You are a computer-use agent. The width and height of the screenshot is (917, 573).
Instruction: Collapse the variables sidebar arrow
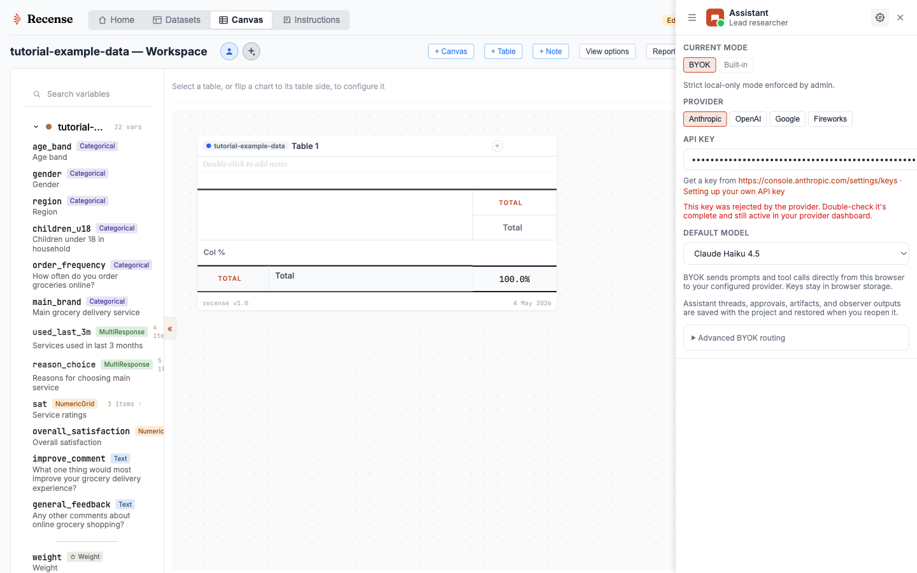pos(170,329)
